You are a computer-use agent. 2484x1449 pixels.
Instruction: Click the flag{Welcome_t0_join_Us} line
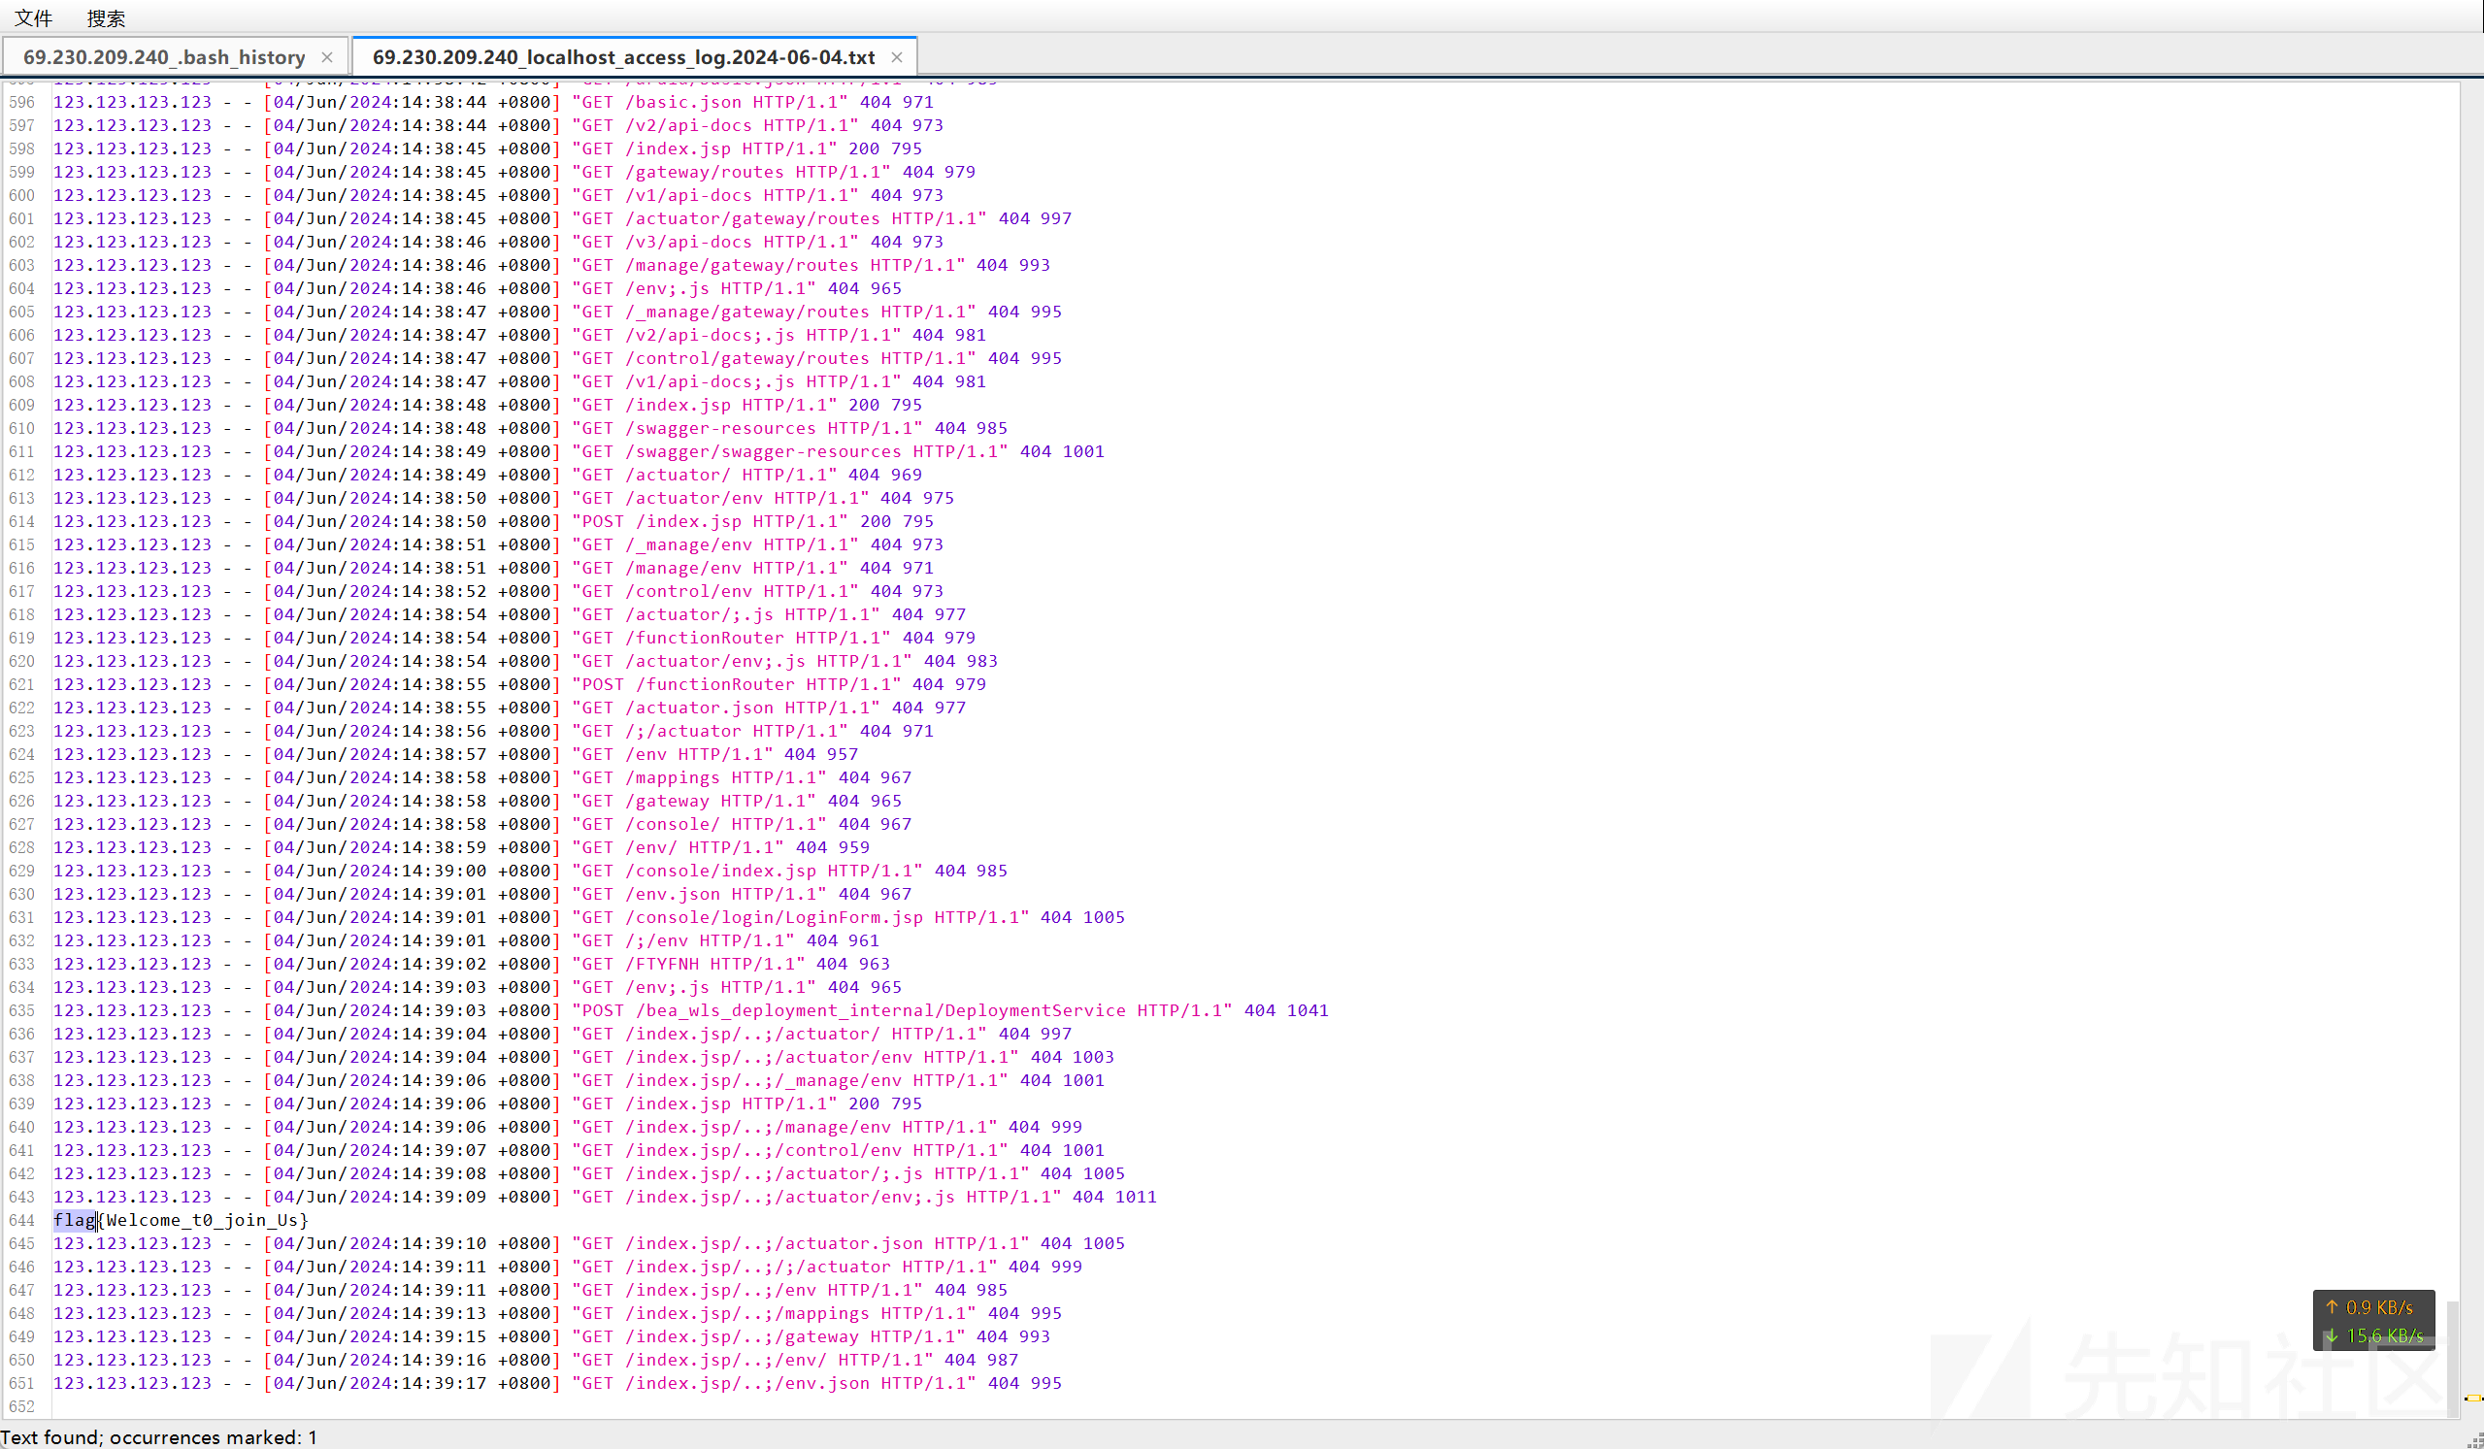181,1220
